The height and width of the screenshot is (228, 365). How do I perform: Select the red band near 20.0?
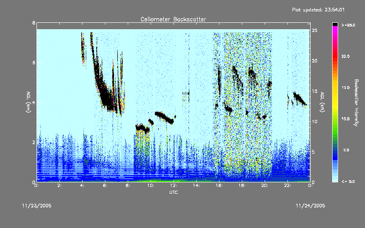[x=335, y=56]
